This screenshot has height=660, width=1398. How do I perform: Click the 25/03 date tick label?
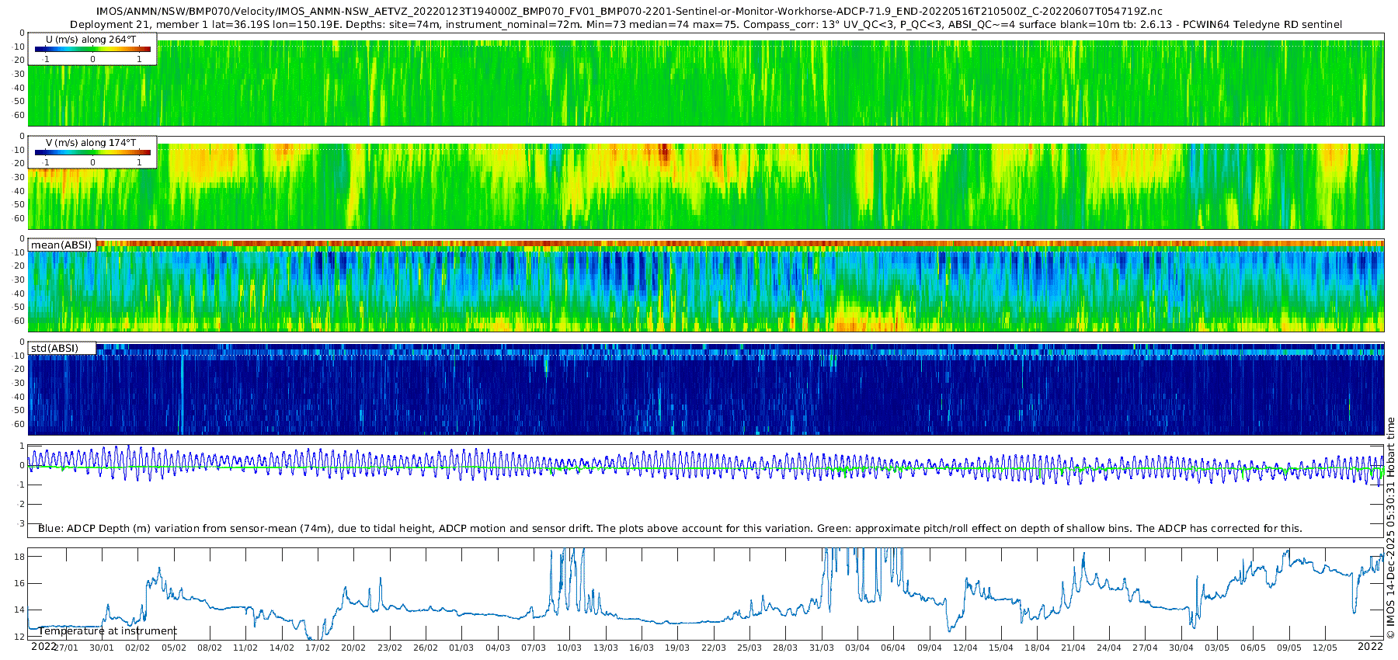pos(749,648)
